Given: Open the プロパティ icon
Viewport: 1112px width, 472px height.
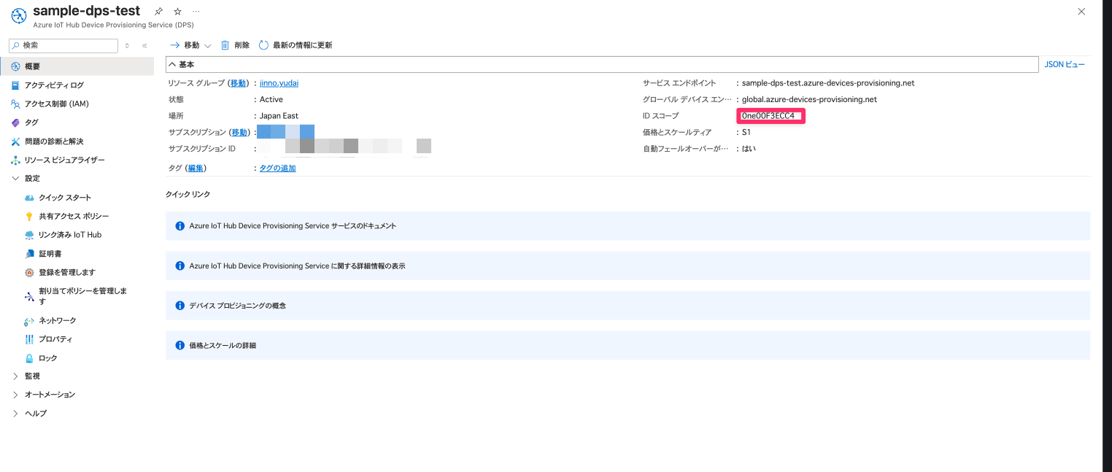Looking at the screenshot, I should (29, 339).
